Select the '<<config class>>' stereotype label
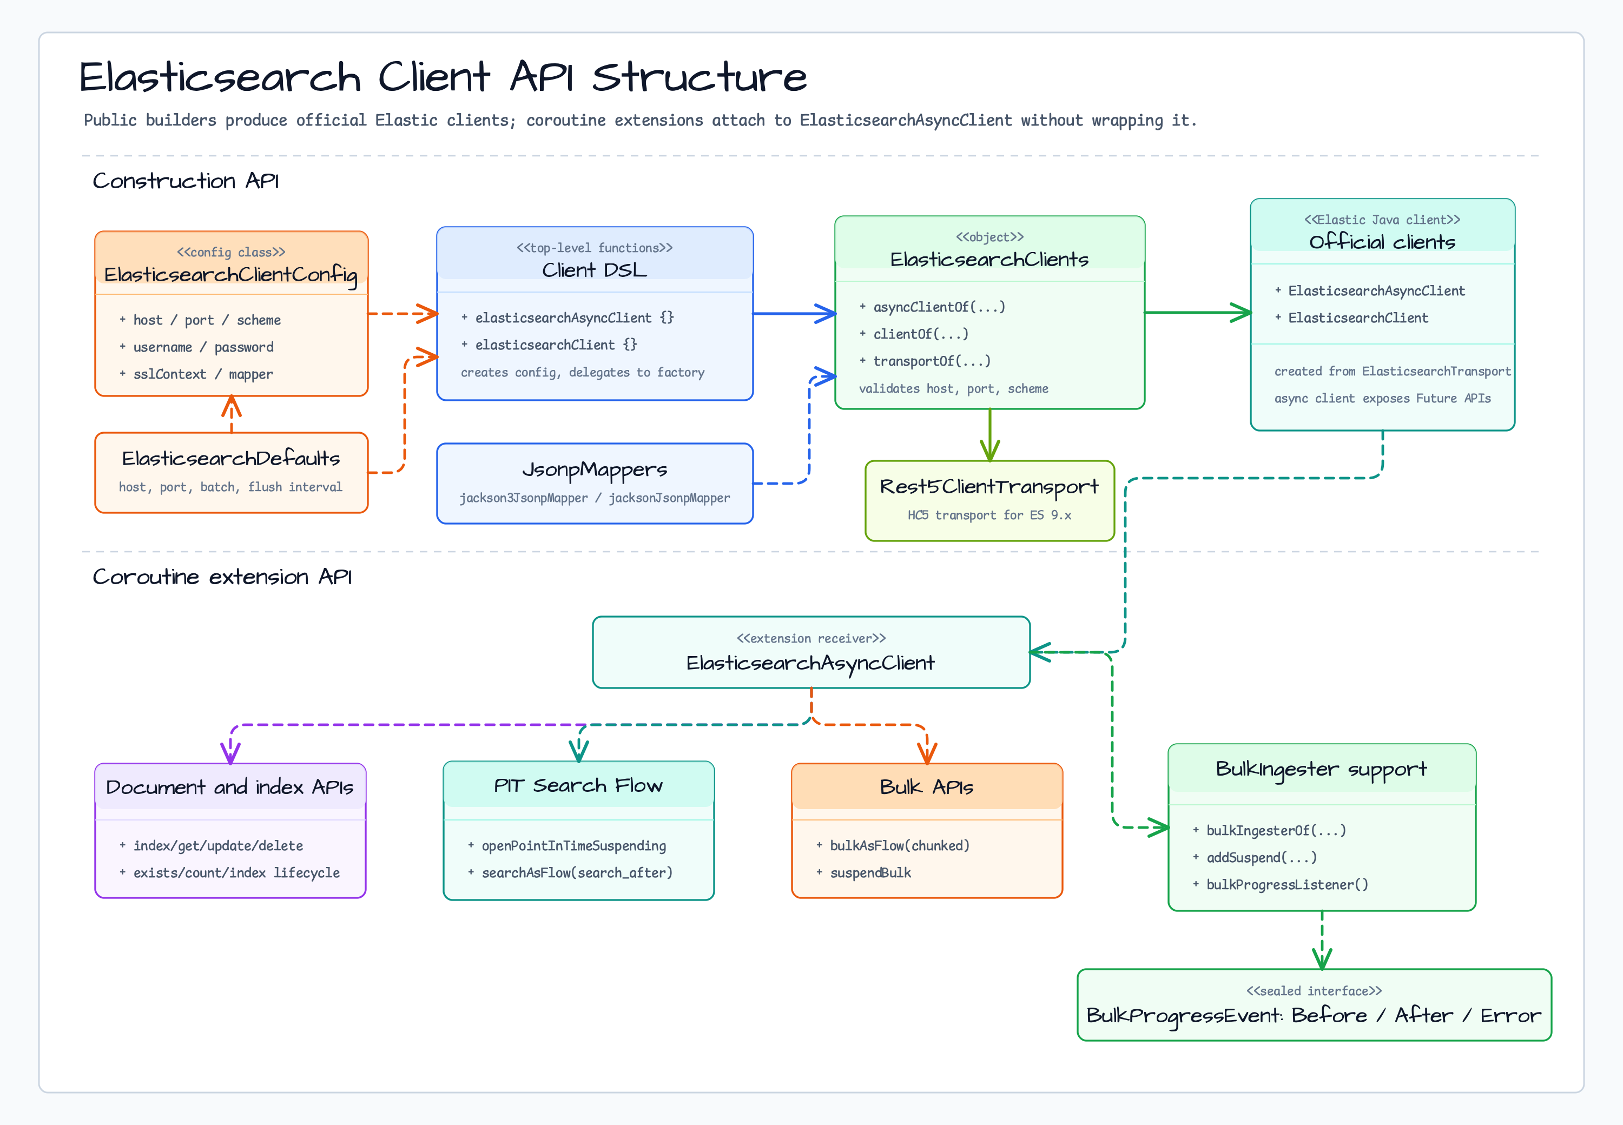The image size is (1623, 1125). coord(231,252)
